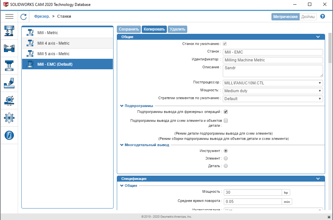
Task: Toggle subprograms for milling operations checkbox
Action: (x=226, y=112)
